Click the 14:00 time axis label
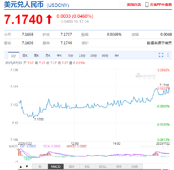The height and width of the screenshot is (170, 174). point(116,143)
